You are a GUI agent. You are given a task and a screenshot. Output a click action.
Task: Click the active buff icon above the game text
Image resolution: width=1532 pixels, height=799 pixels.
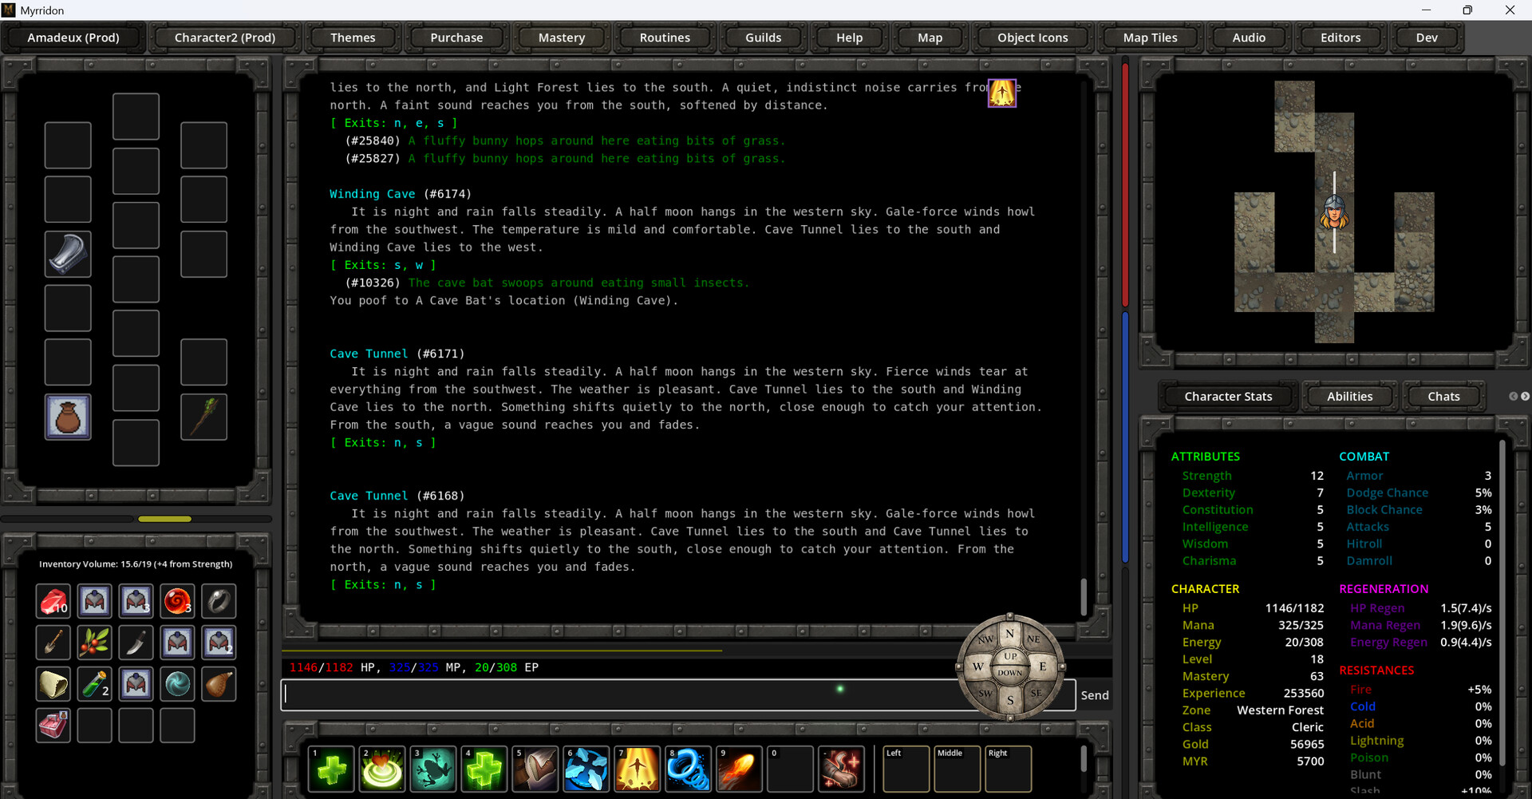tap(1002, 93)
